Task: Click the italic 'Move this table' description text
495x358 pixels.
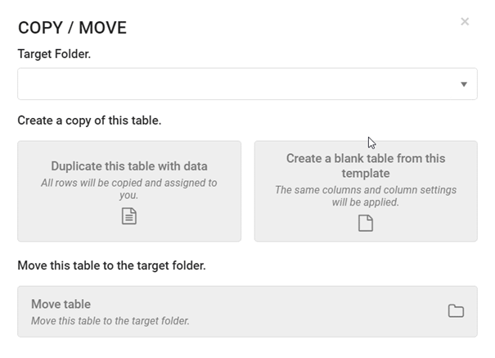Action: [110, 321]
